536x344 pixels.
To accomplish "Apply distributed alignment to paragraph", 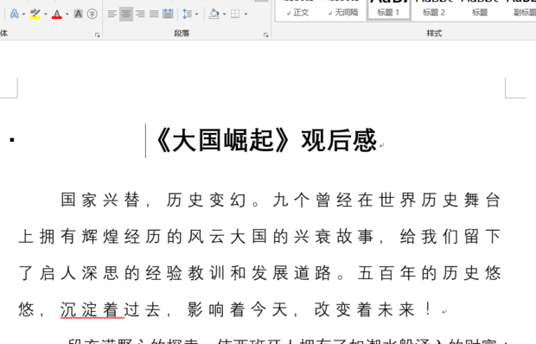I will point(168,14).
